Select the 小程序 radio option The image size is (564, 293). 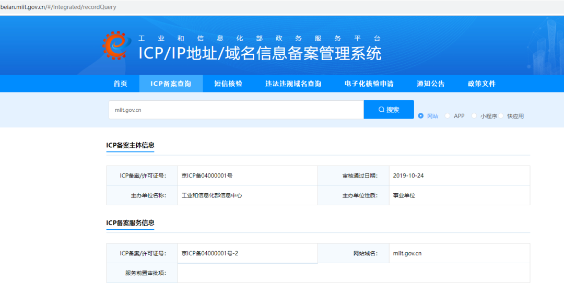tap(474, 115)
